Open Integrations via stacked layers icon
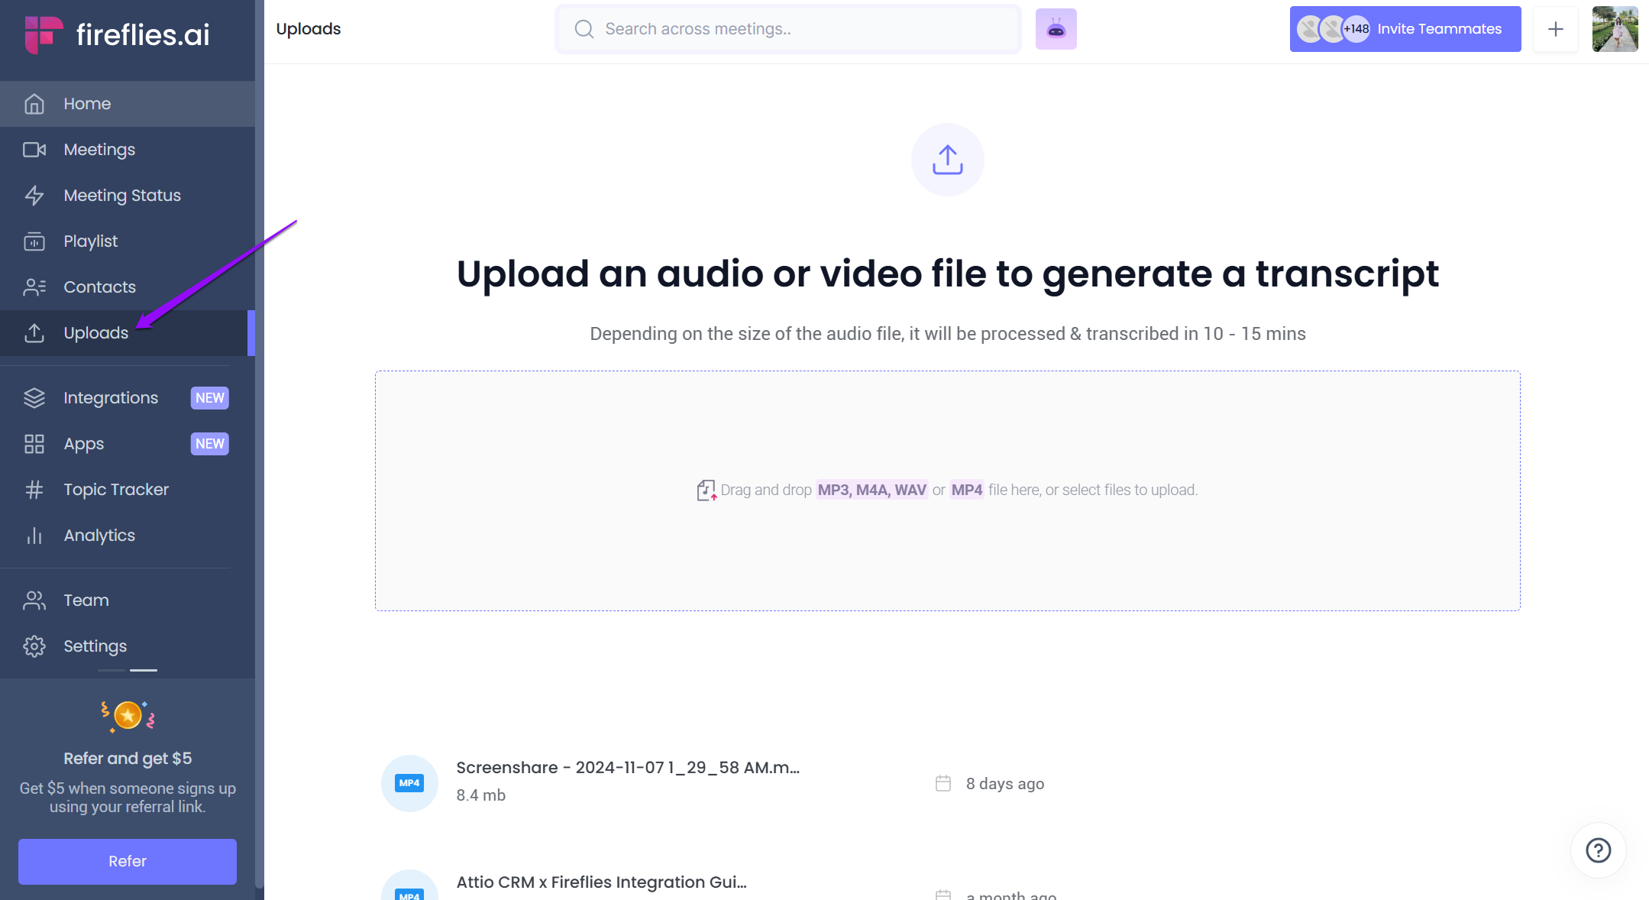The width and height of the screenshot is (1649, 900). tap(34, 397)
